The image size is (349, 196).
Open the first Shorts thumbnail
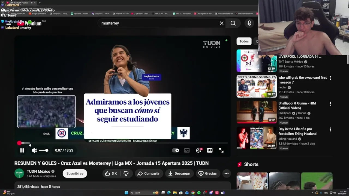pos(252,181)
